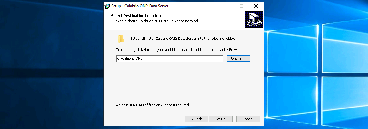Proceed by clicking Next
This screenshot has height=129, width=368.
[x=220, y=119]
